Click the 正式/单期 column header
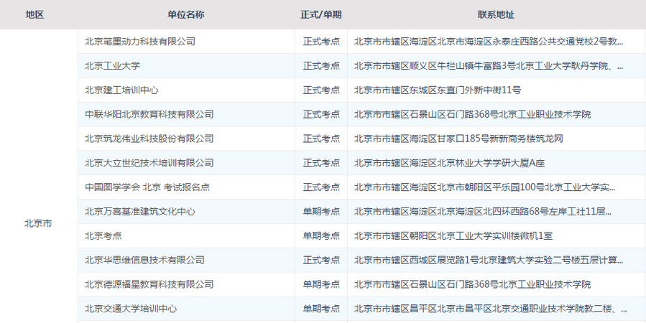Image resolution: width=646 pixels, height=323 pixels. 321,15
